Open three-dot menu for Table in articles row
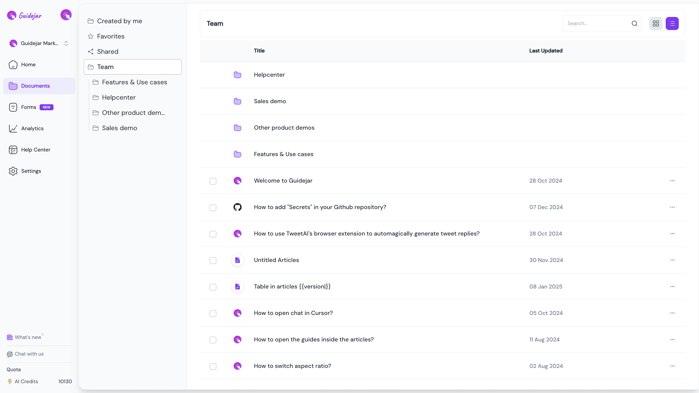The height and width of the screenshot is (393, 699). click(672, 287)
